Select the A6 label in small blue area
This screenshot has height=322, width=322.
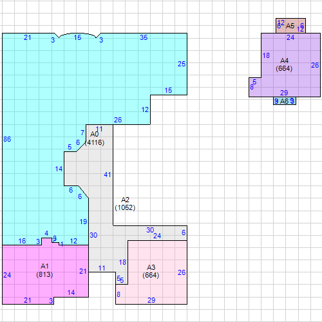click(x=284, y=101)
